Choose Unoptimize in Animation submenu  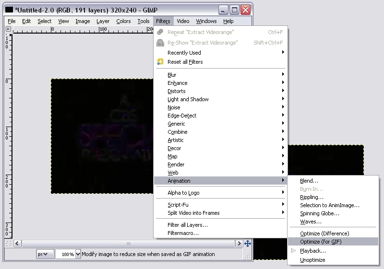[333, 260]
